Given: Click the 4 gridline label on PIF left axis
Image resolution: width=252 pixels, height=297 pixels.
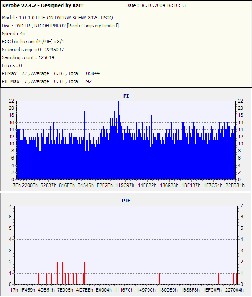Looking at the screenshot, I should pos(10,239).
